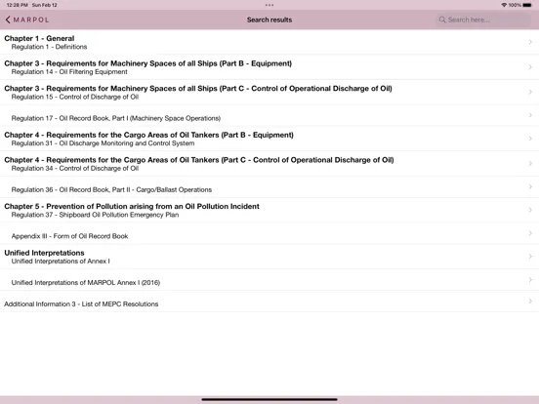539x404 pixels.
Task: Select Chapter 4 Part B - Equipment heading
Action: click(x=148, y=135)
